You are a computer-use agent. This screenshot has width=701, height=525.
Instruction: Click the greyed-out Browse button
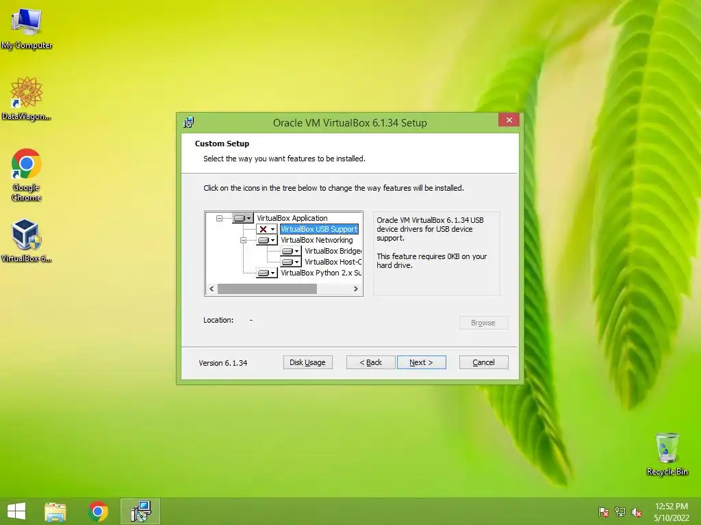click(484, 323)
